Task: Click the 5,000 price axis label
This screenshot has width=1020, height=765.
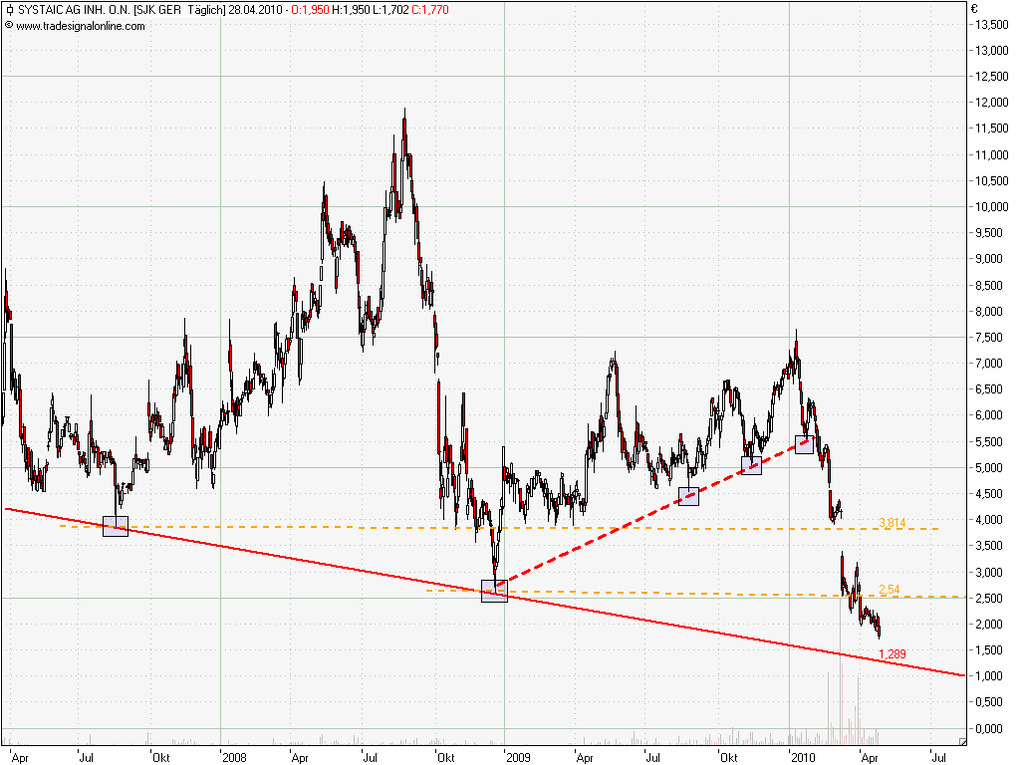Action: tap(989, 468)
